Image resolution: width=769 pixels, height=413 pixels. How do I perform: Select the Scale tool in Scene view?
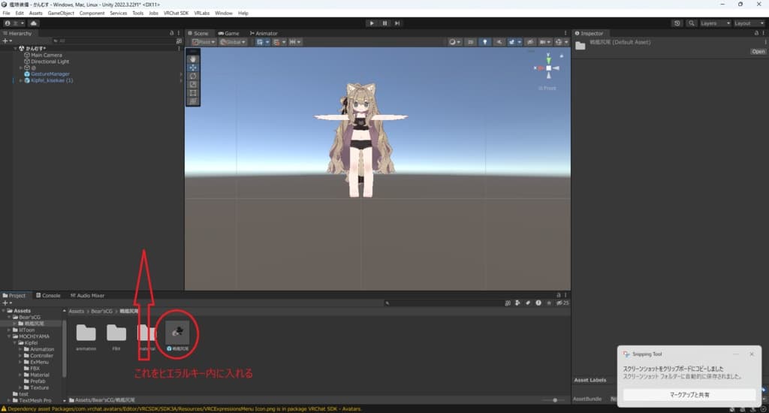(x=193, y=84)
